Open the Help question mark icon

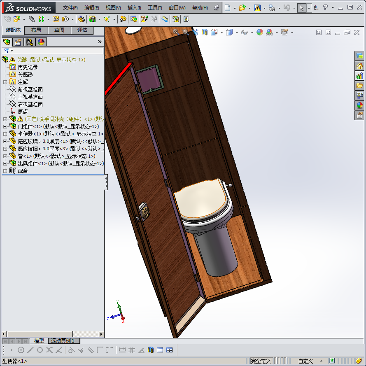pyautogui.click(x=325, y=8)
